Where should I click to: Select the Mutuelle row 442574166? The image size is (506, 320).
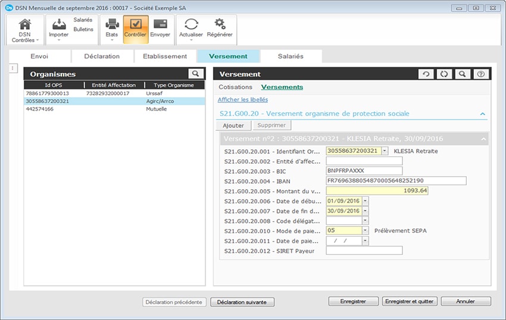click(114, 109)
